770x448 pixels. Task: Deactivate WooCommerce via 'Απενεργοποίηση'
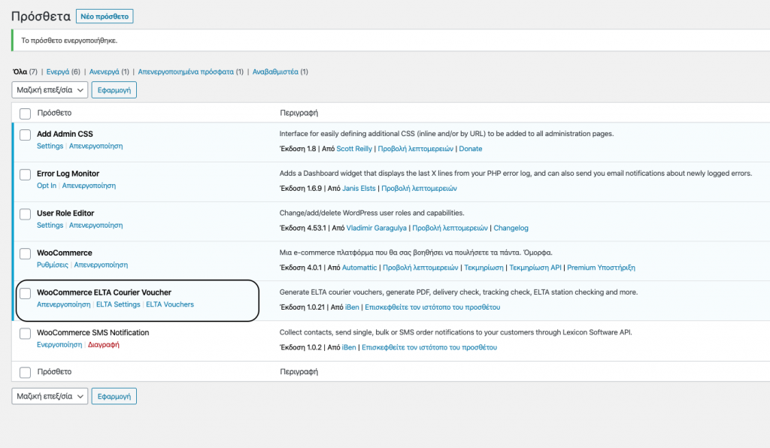point(101,265)
